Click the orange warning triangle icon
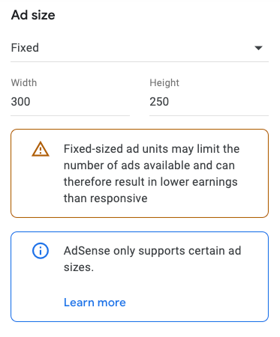 (41, 149)
